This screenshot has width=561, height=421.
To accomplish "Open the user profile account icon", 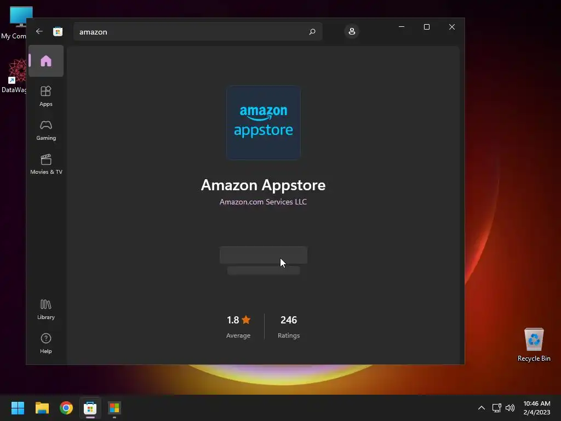I will (x=352, y=31).
